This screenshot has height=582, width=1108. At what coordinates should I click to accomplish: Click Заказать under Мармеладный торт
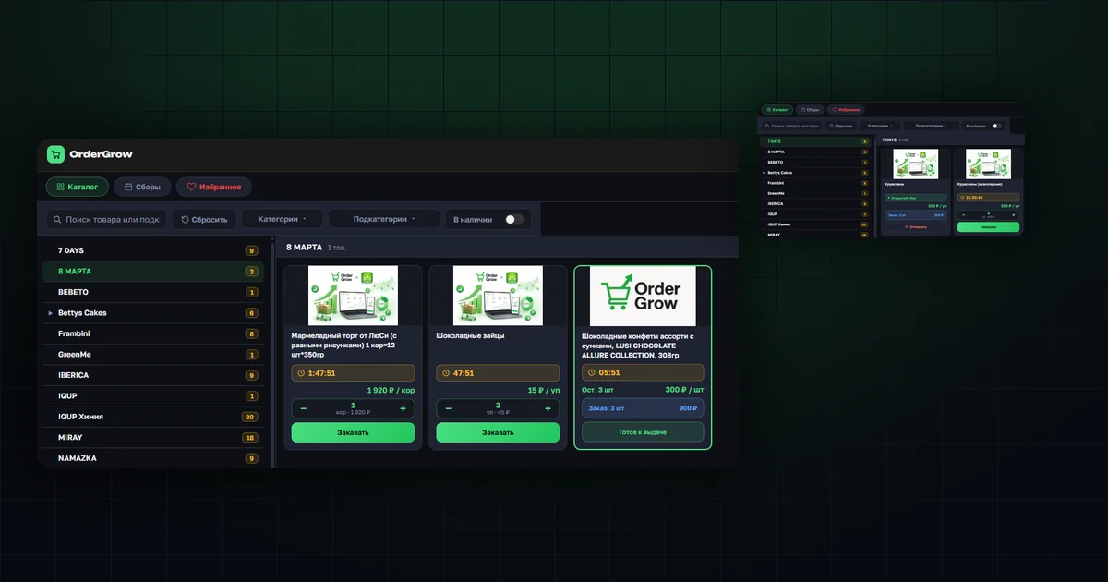353,432
